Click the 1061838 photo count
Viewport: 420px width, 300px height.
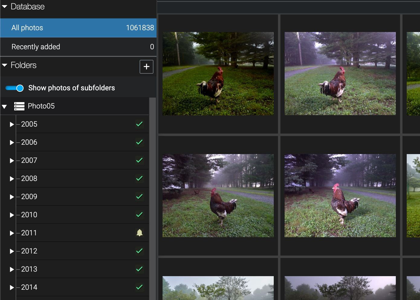(140, 28)
